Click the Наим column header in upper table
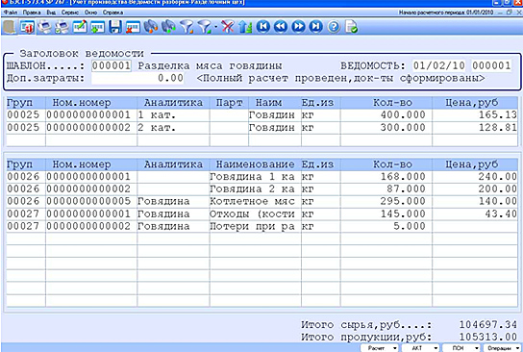Screen dimensions: 523x352 (275, 103)
